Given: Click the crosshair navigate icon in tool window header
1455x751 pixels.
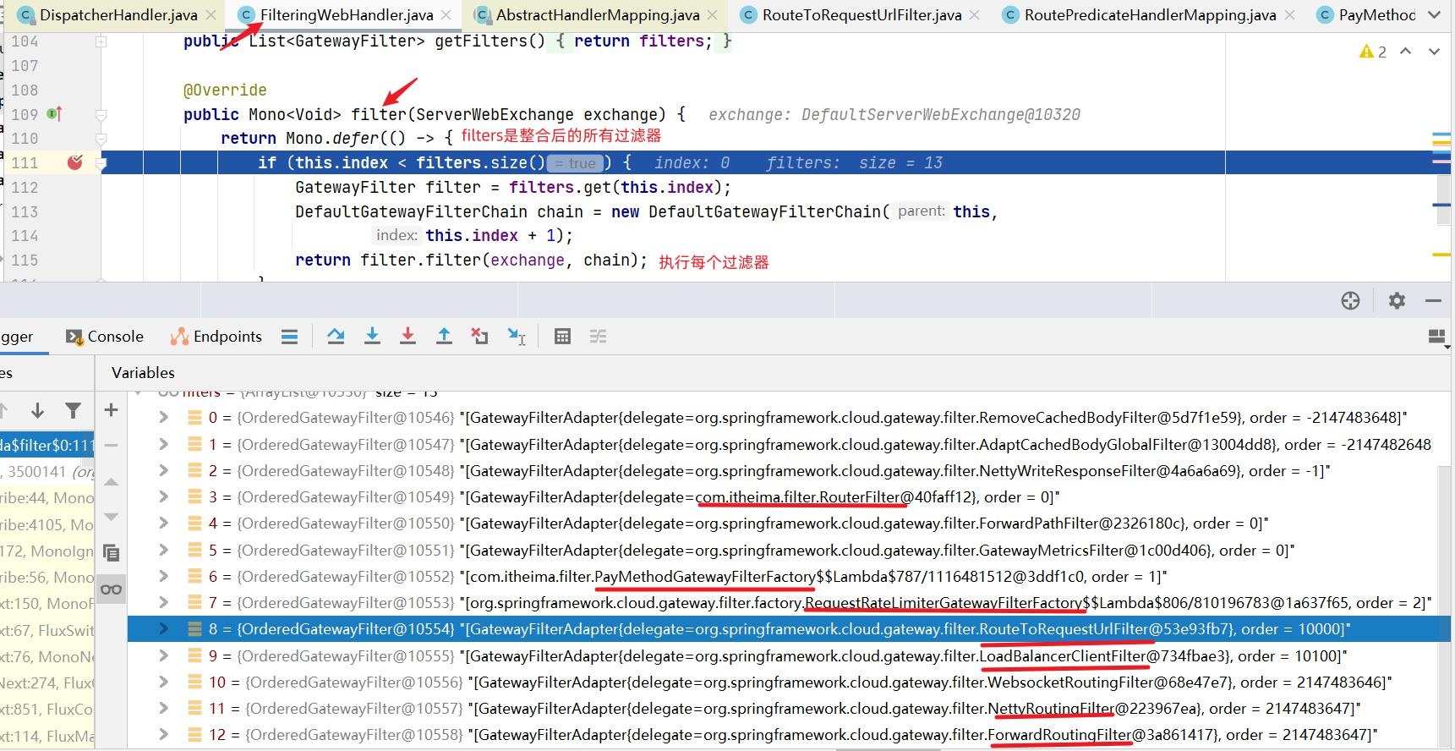Looking at the screenshot, I should coord(1350,300).
